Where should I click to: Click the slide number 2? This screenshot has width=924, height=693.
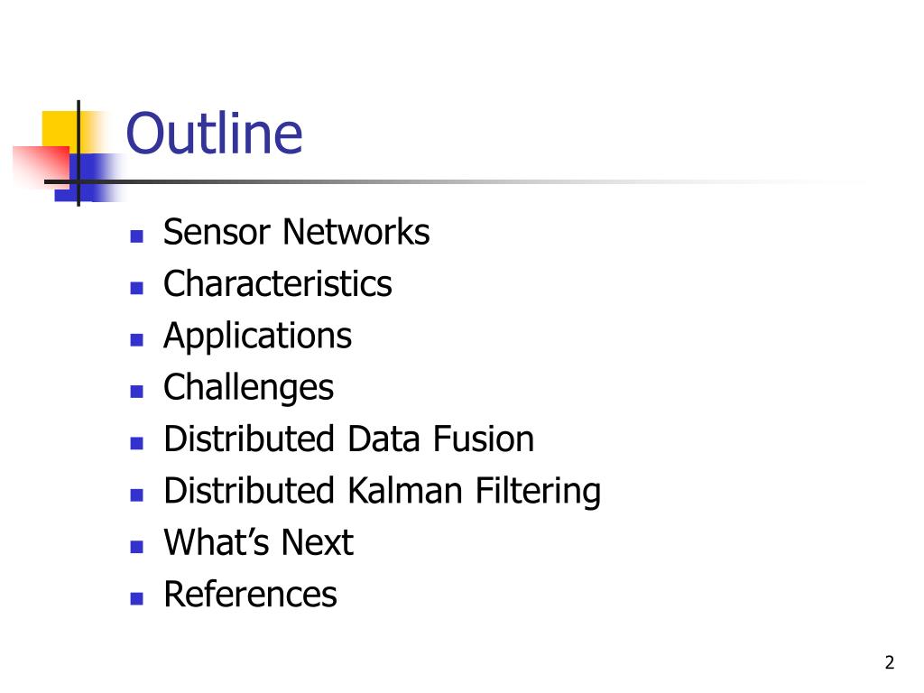(889, 662)
